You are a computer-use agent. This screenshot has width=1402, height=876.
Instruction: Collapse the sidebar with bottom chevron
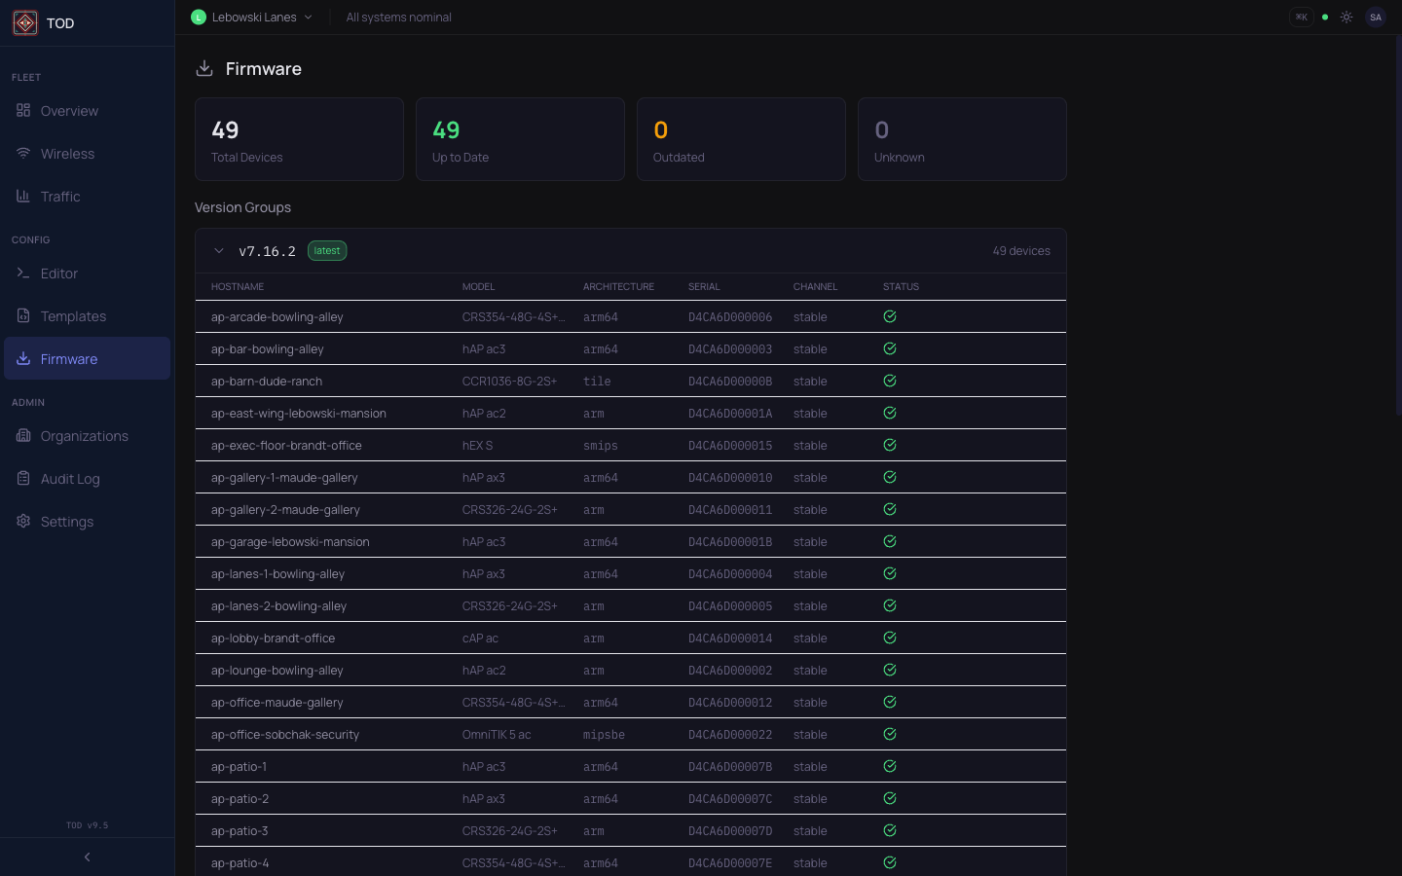point(88,858)
